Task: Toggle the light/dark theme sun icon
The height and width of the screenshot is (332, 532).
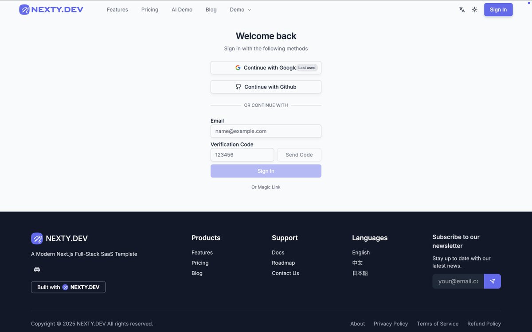Action: tap(474, 9)
